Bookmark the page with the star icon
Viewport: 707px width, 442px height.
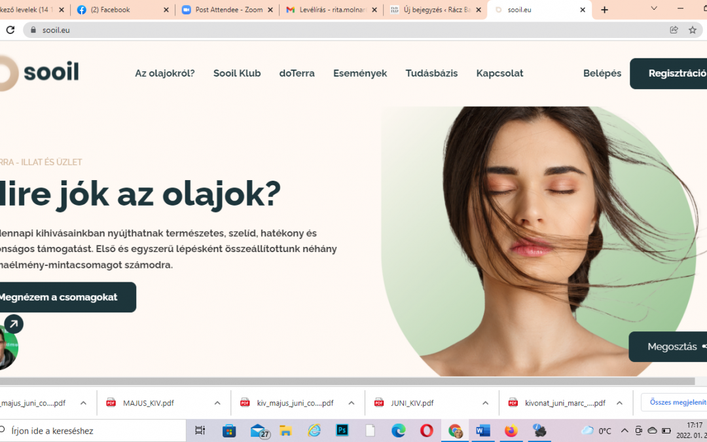click(692, 29)
